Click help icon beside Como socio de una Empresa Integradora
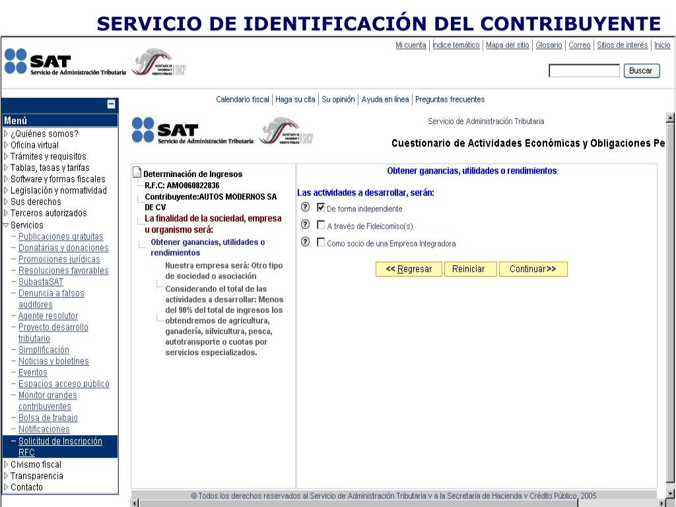Image resolution: width=676 pixels, height=507 pixels. 305,242
